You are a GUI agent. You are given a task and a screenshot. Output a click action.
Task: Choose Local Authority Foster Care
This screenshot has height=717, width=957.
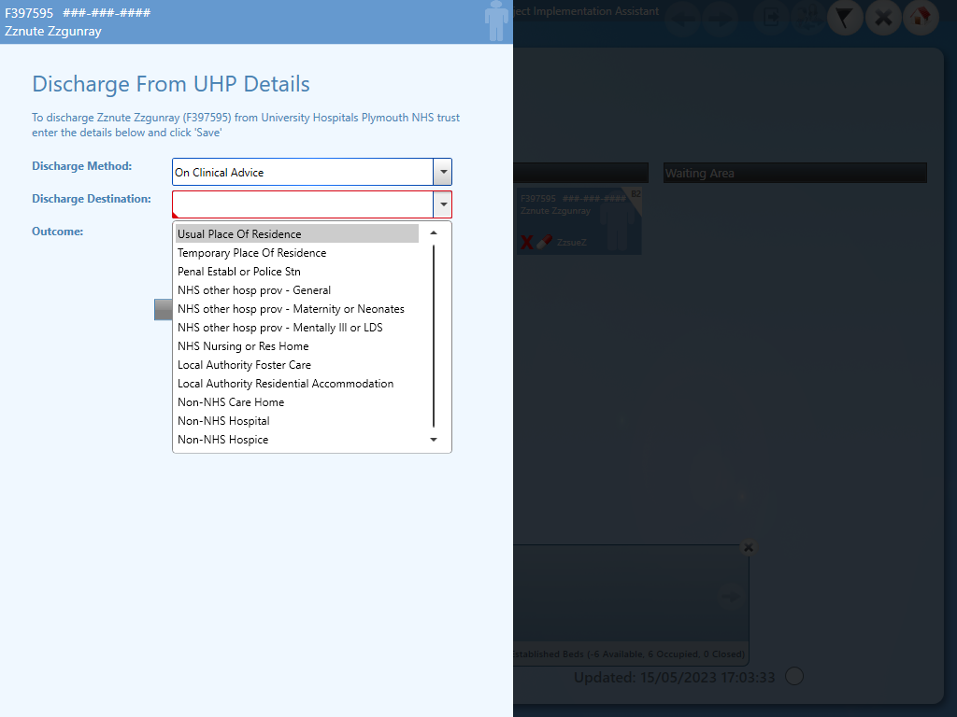(x=297, y=365)
